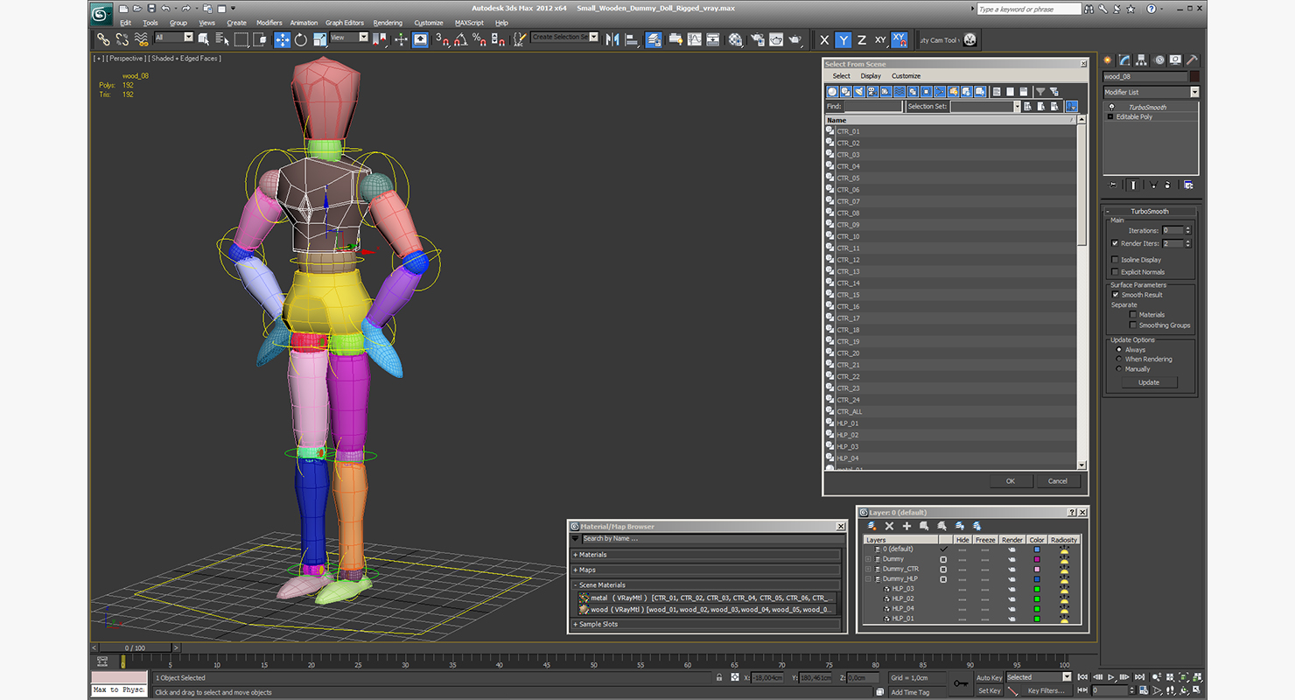Toggle the Render Iters checkbox
1295x700 pixels.
1115,243
